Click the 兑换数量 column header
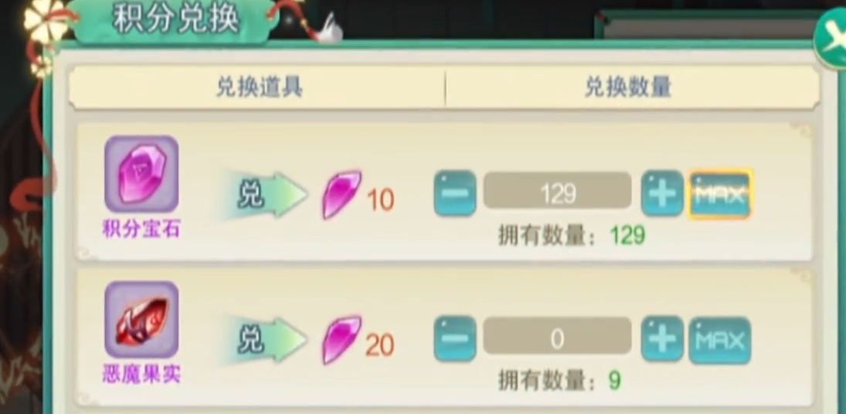 tap(628, 87)
